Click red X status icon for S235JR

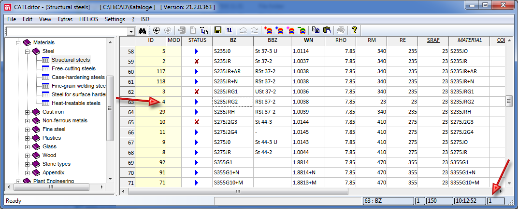(x=197, y=61)
